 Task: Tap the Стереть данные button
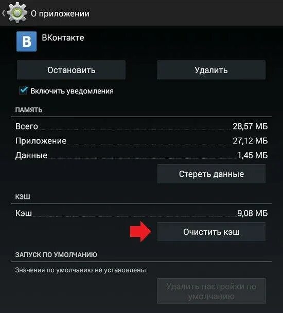tap(211, 174)
